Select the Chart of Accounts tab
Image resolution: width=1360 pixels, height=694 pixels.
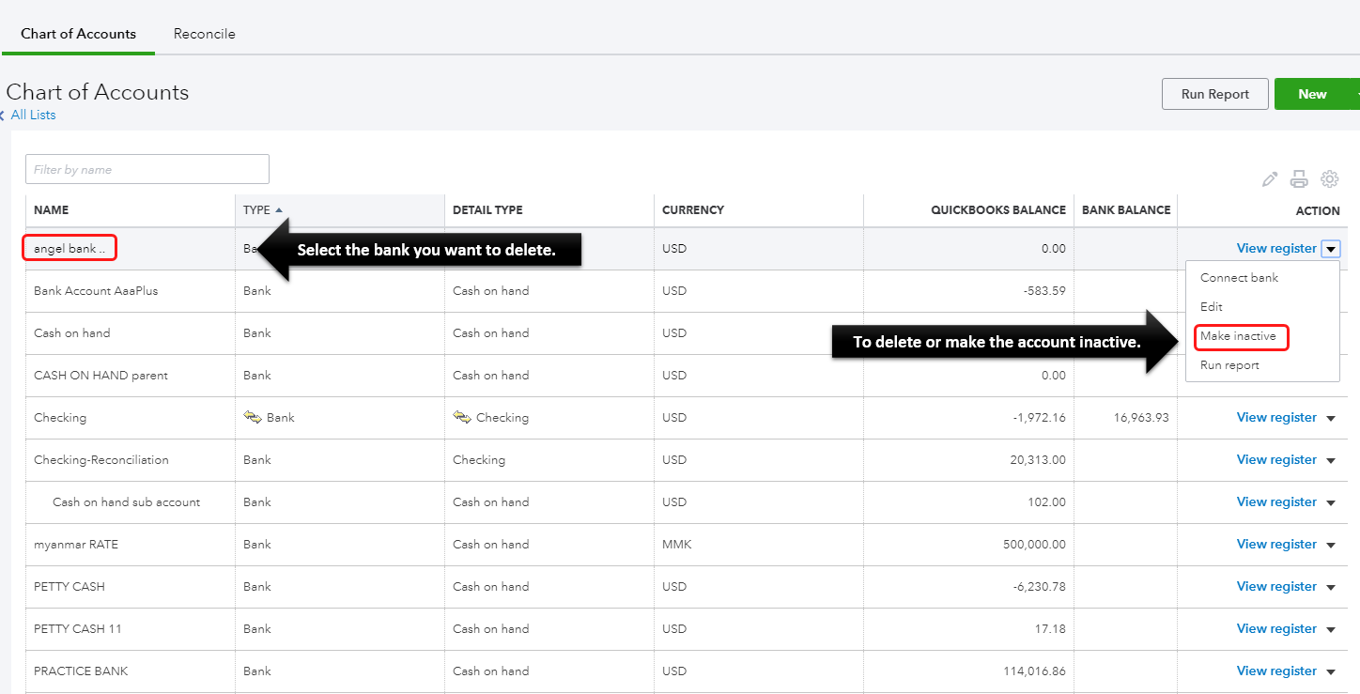tap(78, 34)
